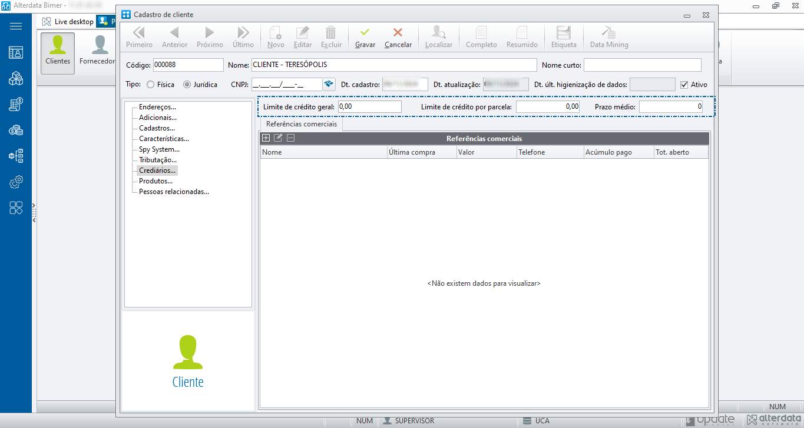Open the Data Mining tool

[x=609, y=37]
